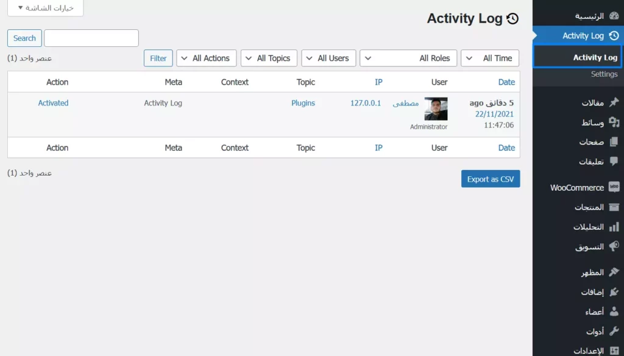
Task: Open the All Roles dropdown
Action: (408, 58)
